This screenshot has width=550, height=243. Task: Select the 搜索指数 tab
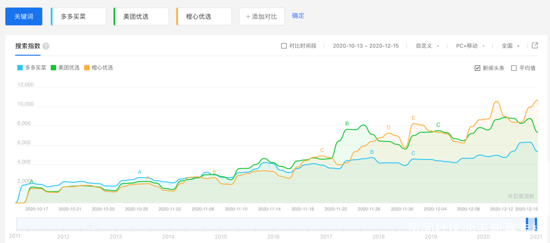tap(28, 46)
